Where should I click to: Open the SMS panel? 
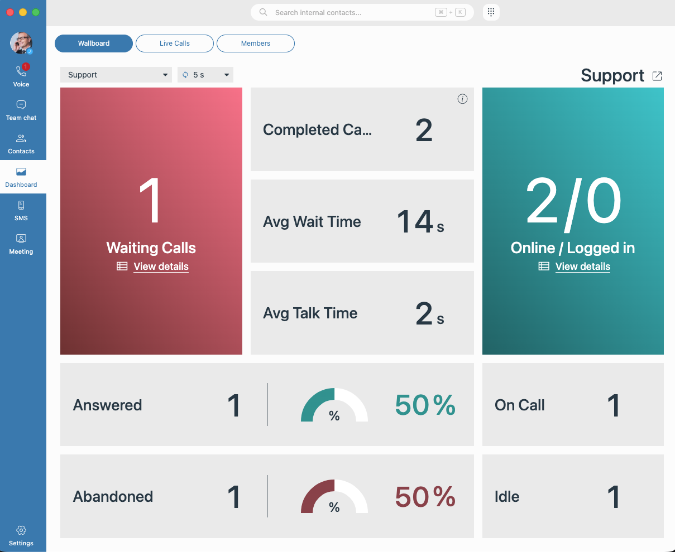21,210
